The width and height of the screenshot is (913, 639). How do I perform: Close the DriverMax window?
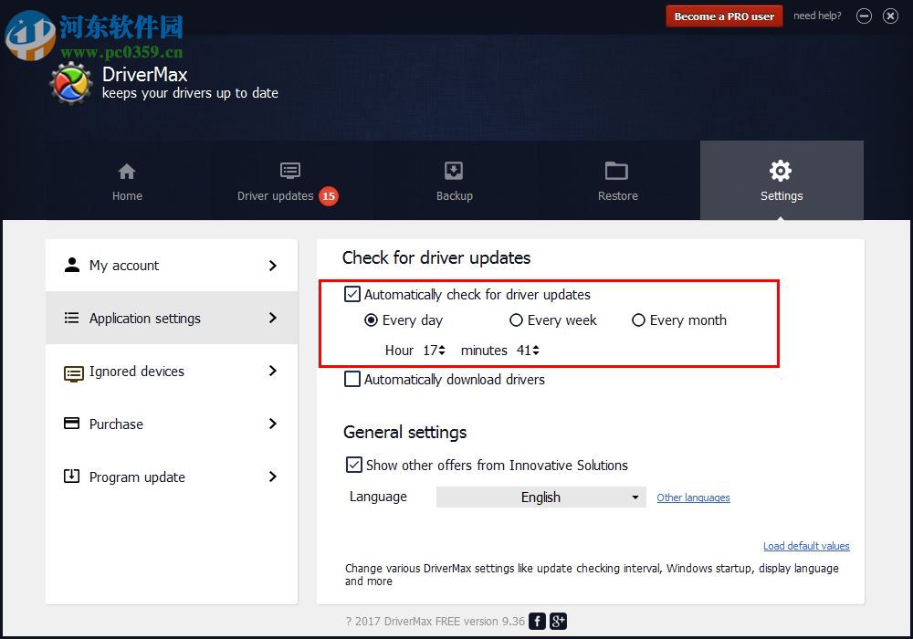[890, 16]
